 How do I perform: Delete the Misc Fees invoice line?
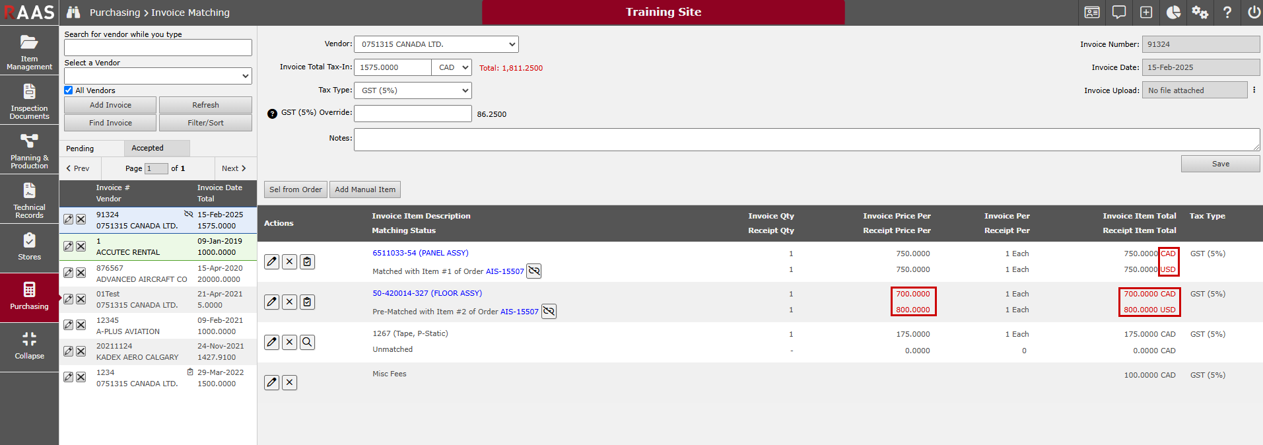point(289,383)
